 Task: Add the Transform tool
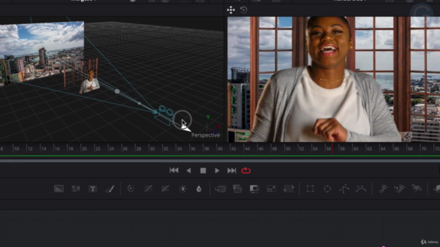(289, 189)
